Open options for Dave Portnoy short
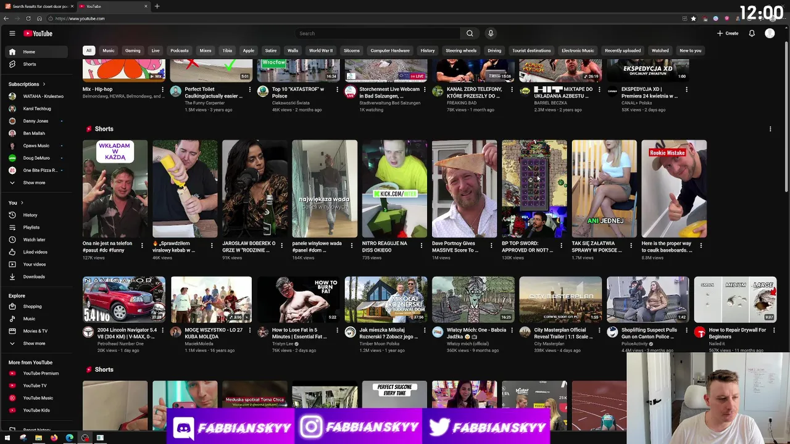The height and width of the screenshot is (444, 790). pos(491,245)
